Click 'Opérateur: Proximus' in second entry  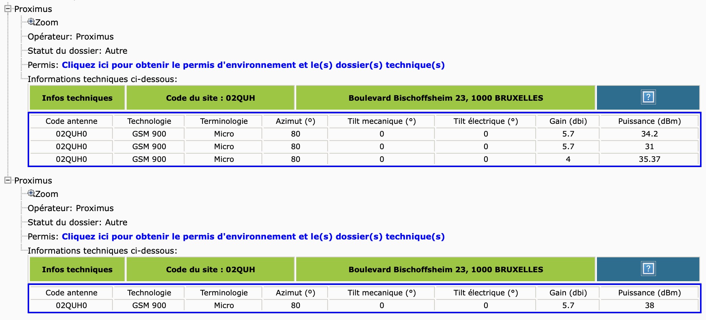point(71,208)
